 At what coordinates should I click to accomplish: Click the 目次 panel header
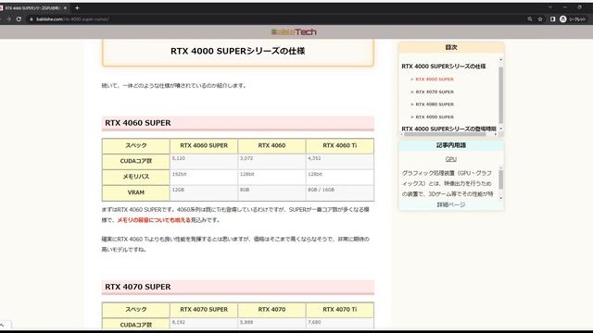click(x=451, y=47)
